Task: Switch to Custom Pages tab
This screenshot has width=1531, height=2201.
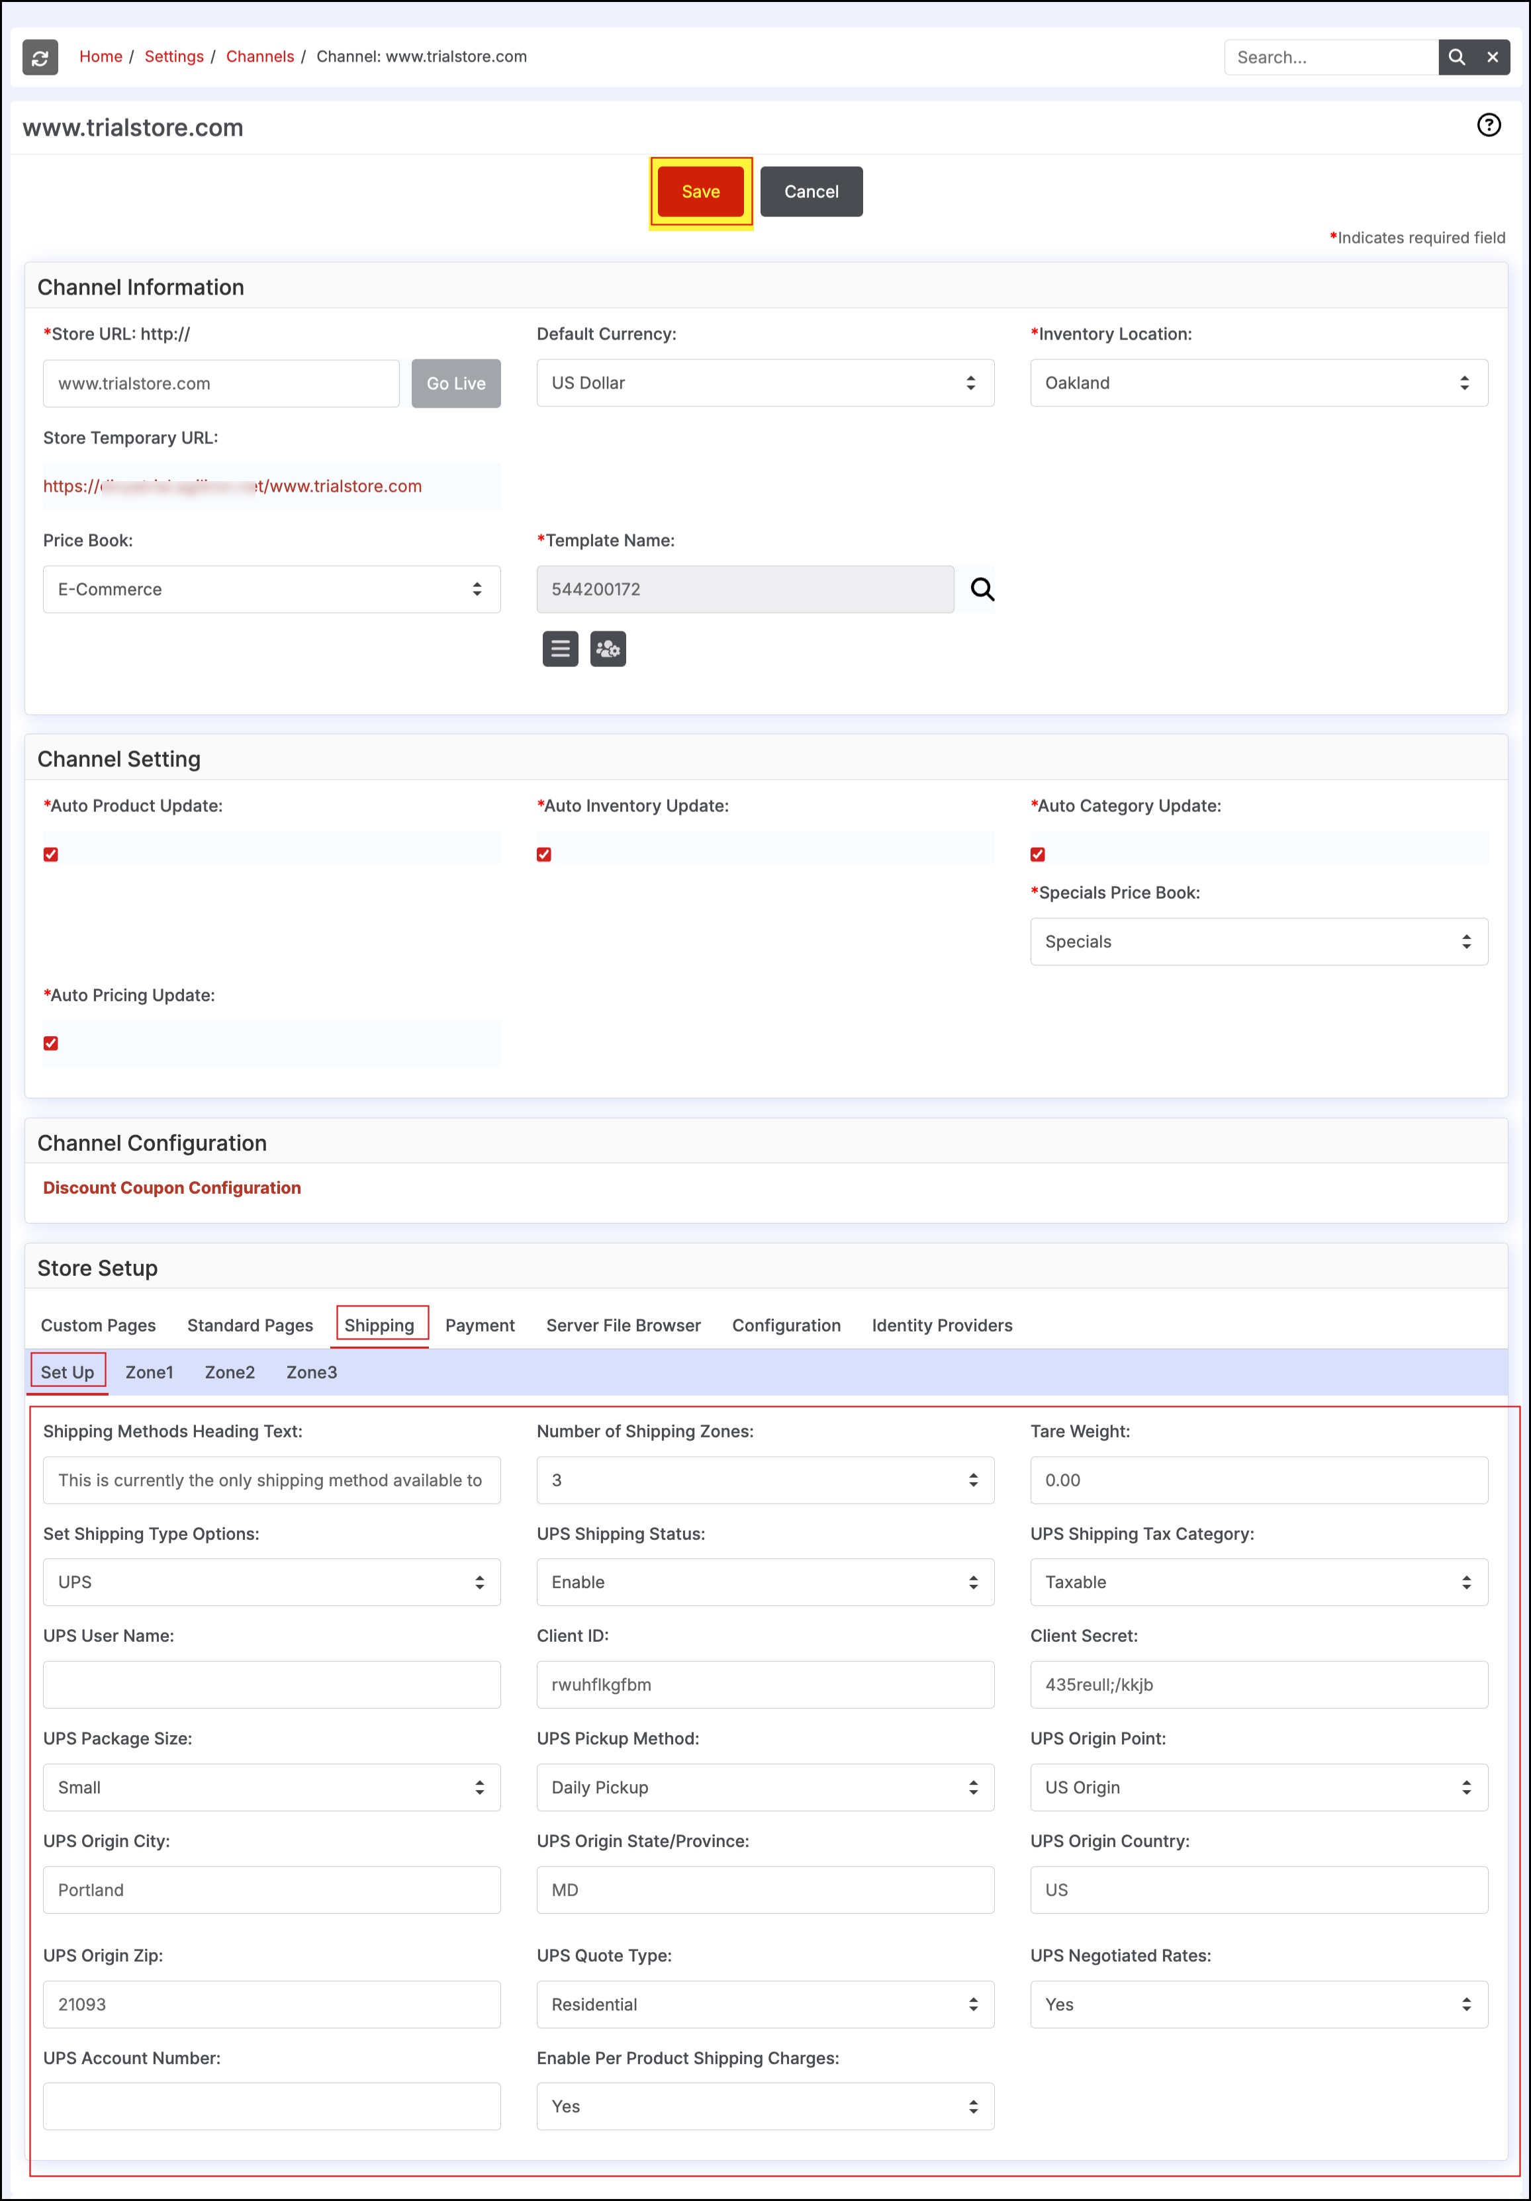Action: 98,1325
